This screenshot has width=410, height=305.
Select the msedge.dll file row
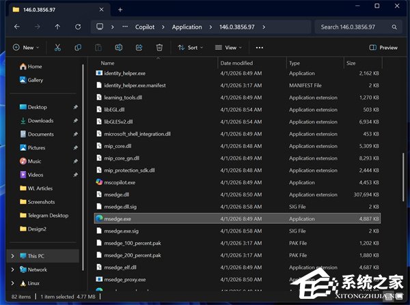237,194
